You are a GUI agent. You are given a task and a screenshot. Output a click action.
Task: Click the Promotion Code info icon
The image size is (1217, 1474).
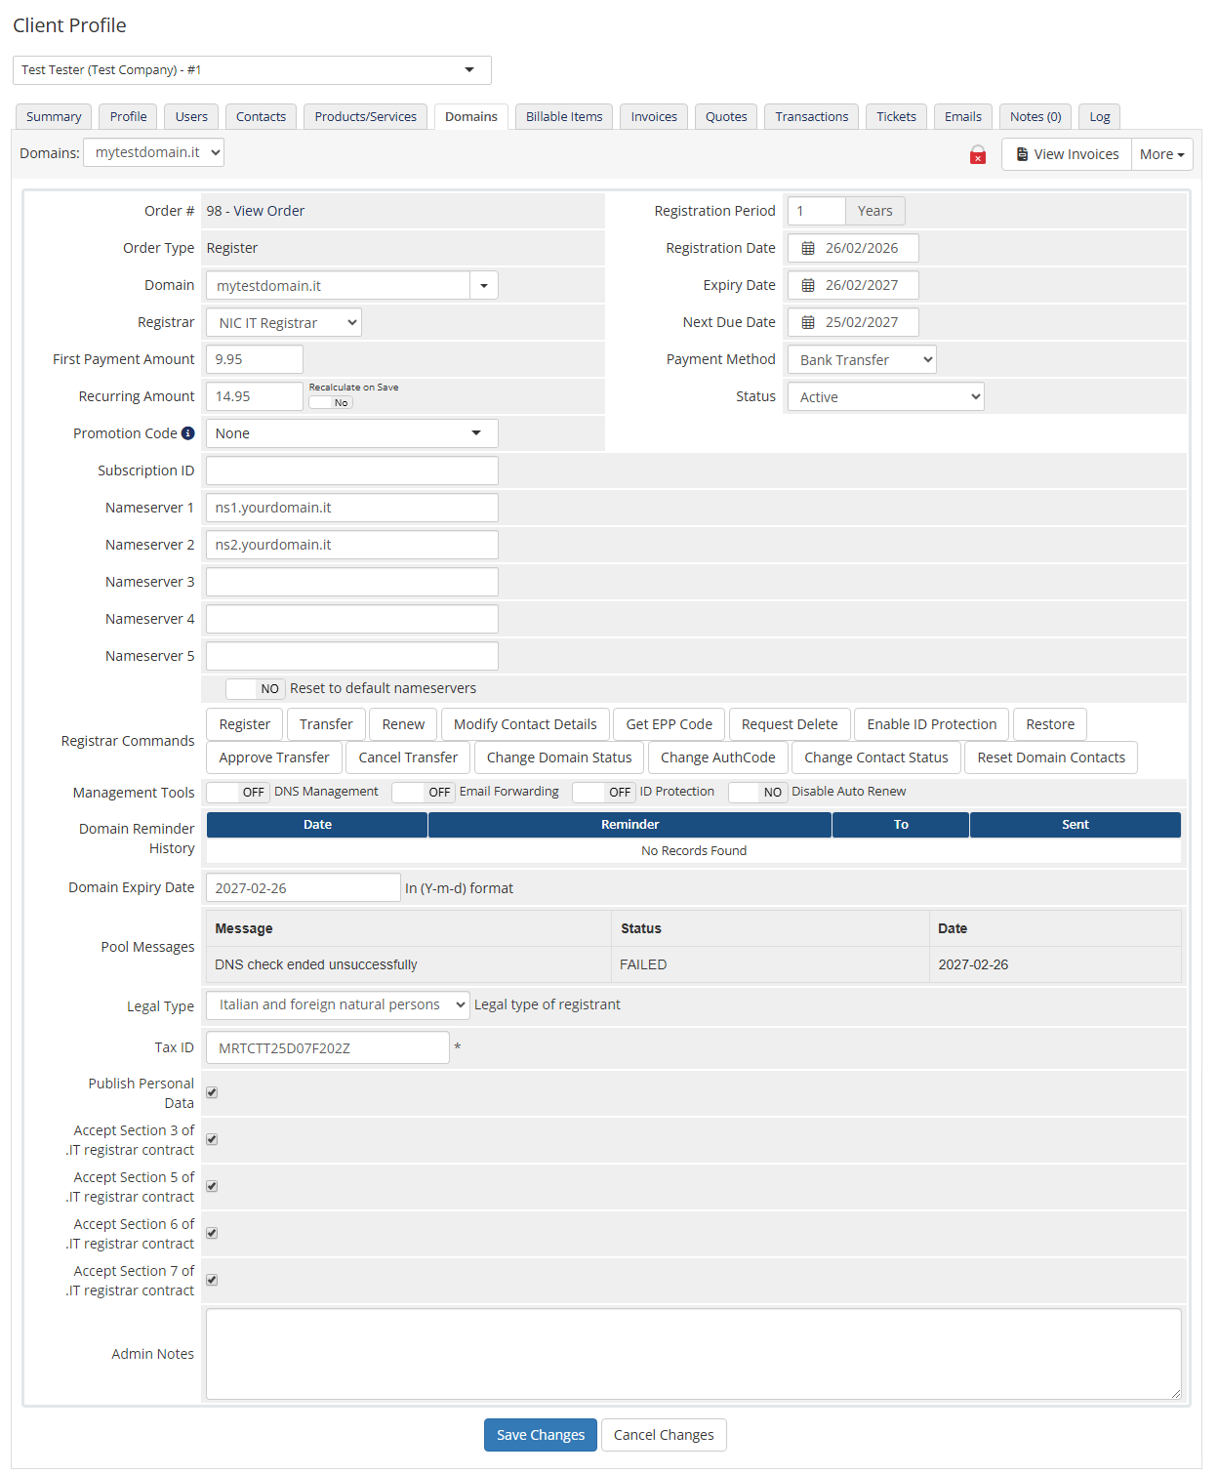pos(189,432)
